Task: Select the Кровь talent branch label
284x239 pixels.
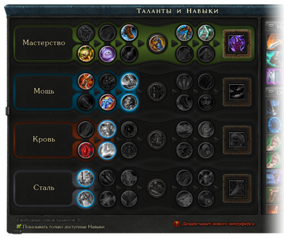Action: 44,139
